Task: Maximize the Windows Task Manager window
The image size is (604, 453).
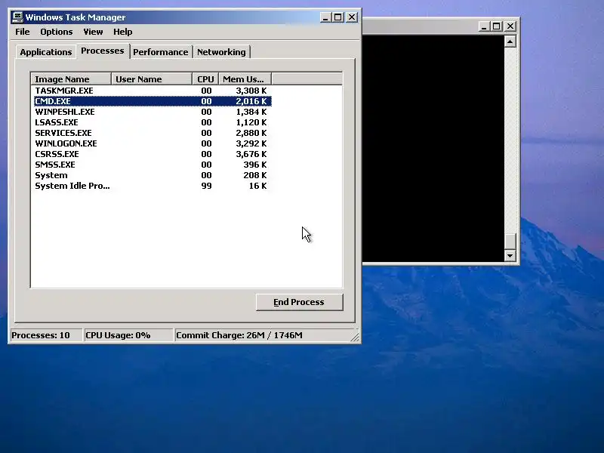Action: click(x=338, y=17)
